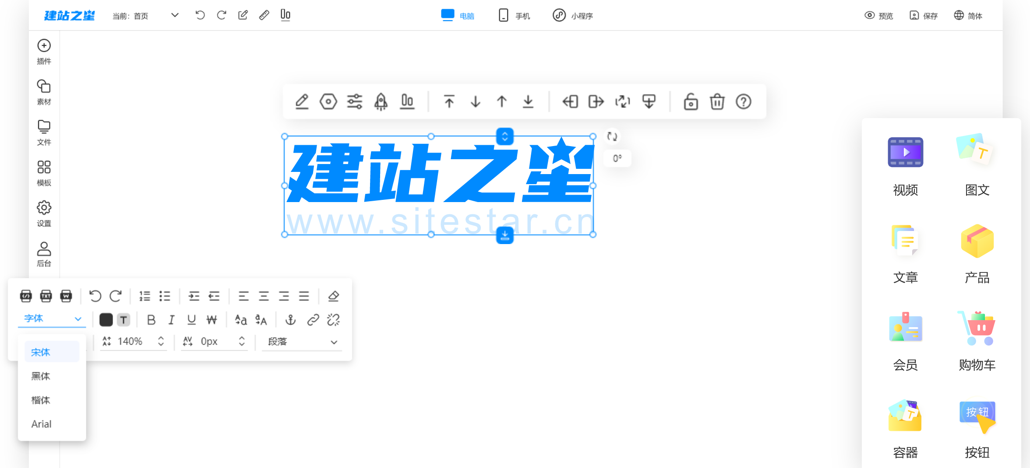Toggle italic text formatting
Screen dimensions: 1030x468
point(171,320)
